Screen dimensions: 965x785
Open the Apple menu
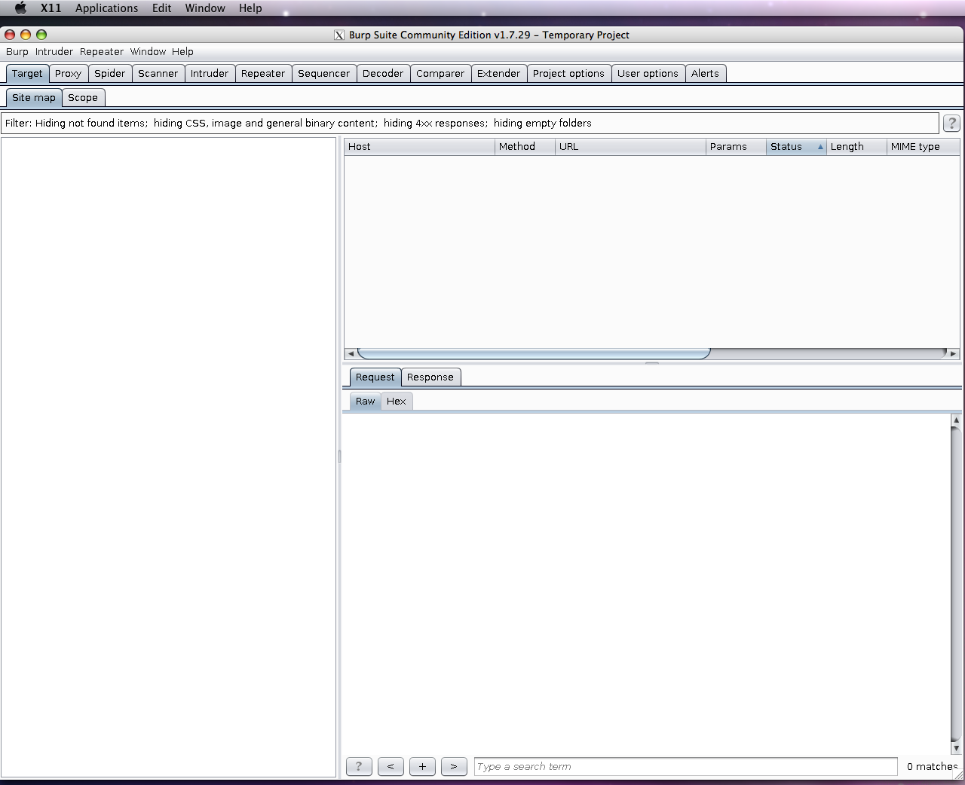tap(20, 8)
